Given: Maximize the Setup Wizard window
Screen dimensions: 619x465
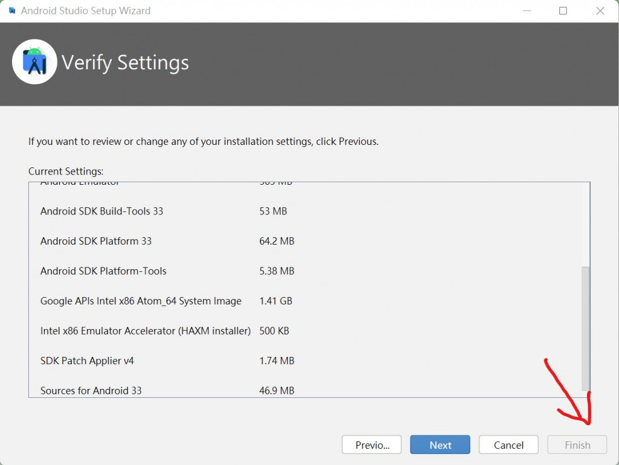Looking at the screenshot, I should point(563,11).
